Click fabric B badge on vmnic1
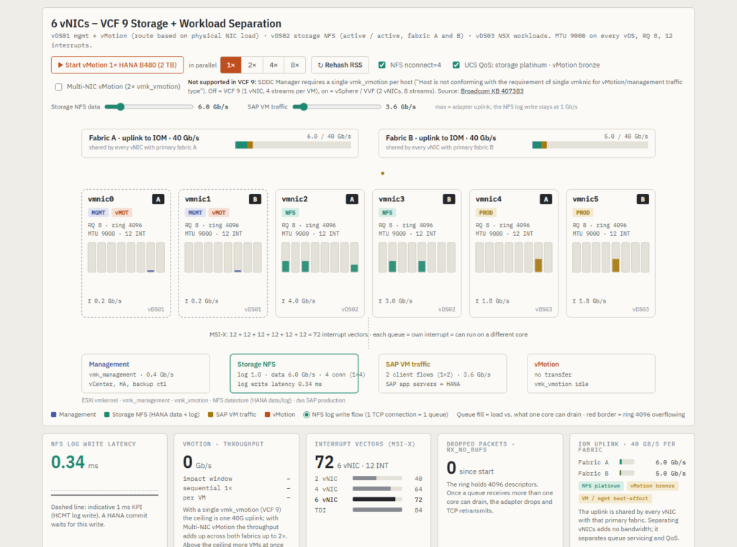The image size is (737, 547). tap(255, 199)
